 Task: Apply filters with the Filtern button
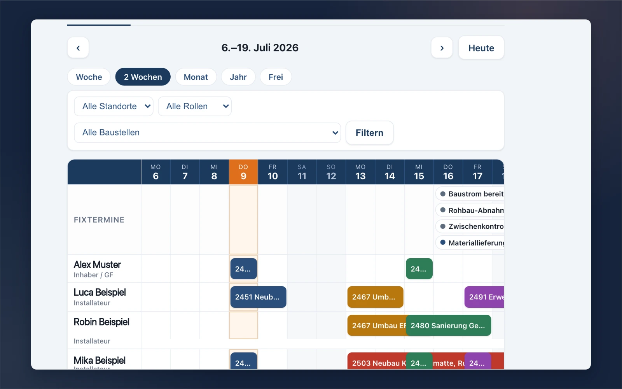pos(369,133)
